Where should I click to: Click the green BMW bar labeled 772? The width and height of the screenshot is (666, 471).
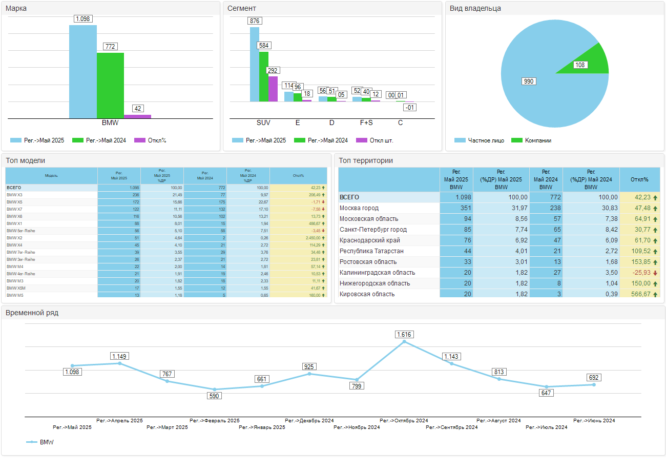click(110, 86)
